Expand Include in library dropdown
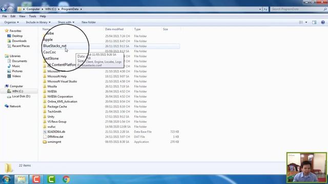 tap(38, 22)
